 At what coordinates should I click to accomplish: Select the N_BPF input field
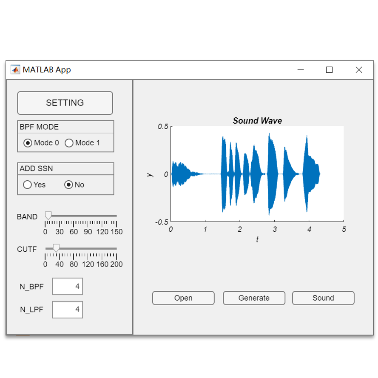pos(67,286)
